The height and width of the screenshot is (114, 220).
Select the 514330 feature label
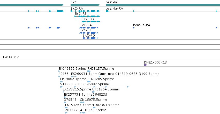coord(66,84)
